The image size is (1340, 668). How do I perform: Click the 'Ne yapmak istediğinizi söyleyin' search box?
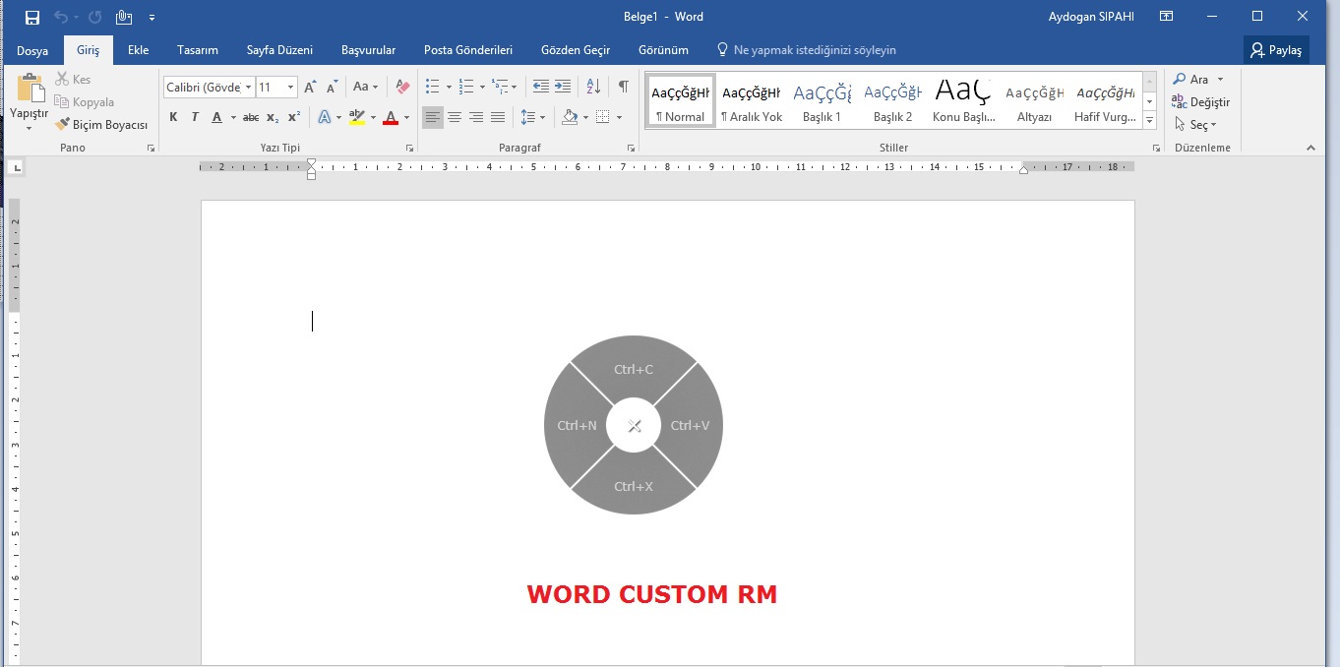click(x=806, y=50)
